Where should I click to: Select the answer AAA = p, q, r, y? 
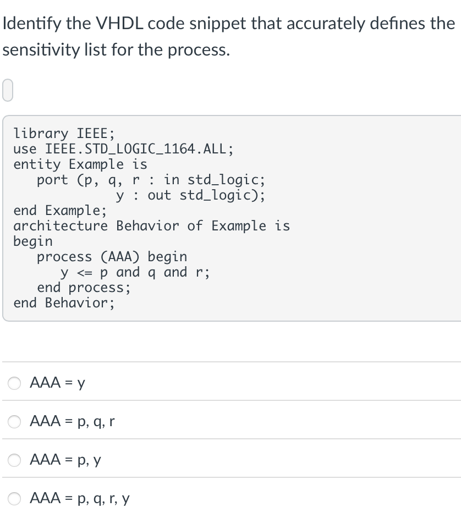14,499
